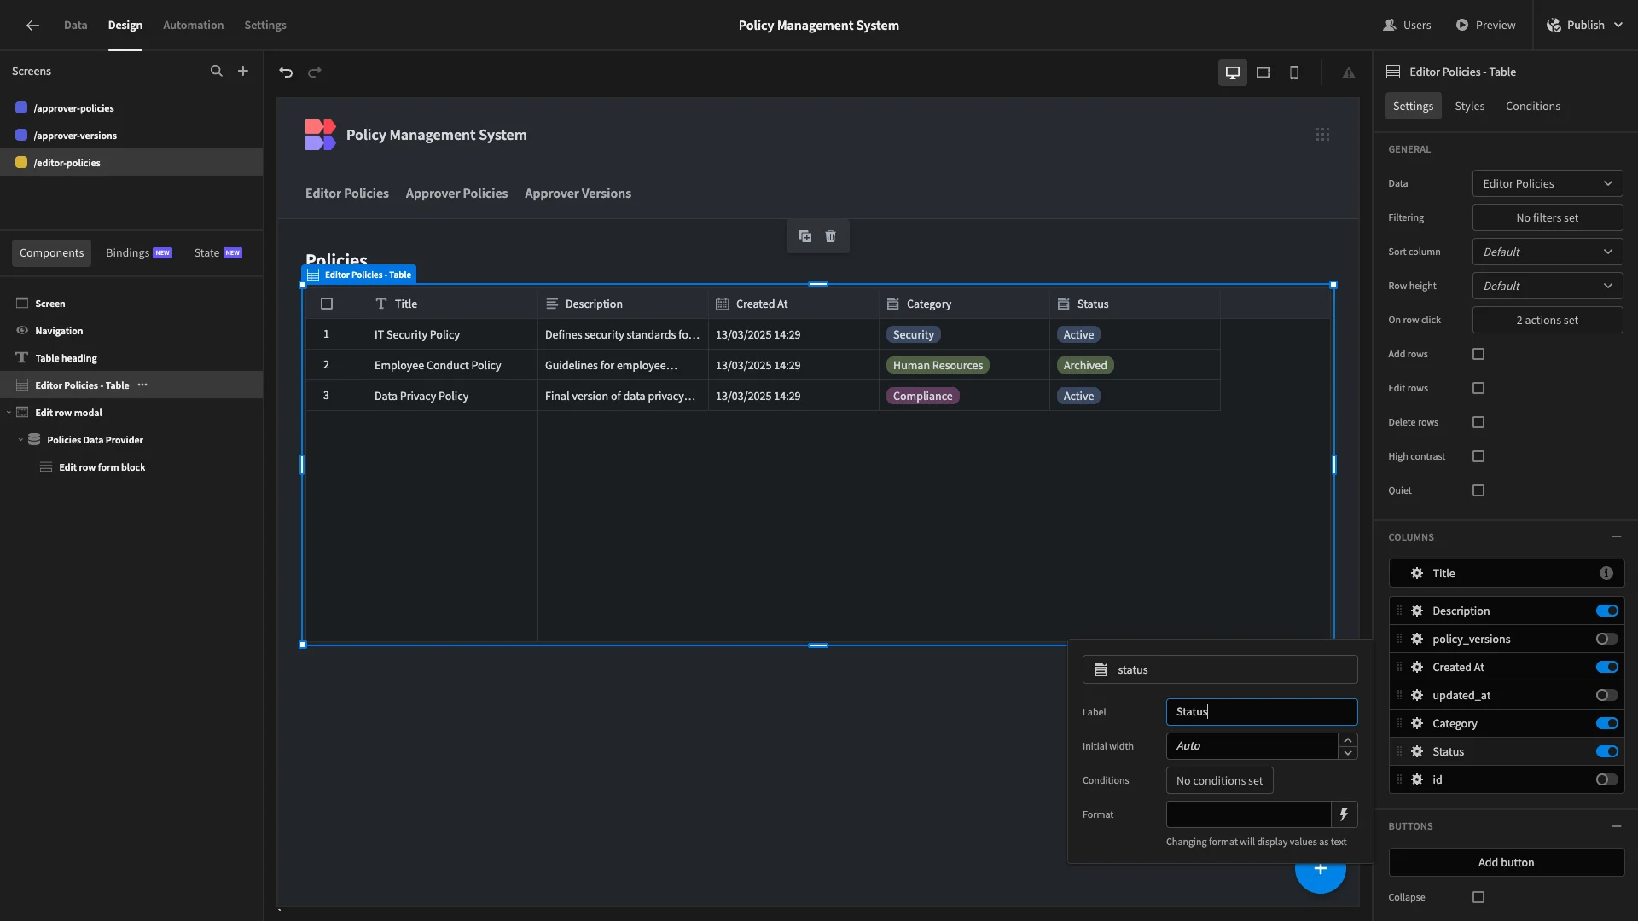
Task: Switch to the State tab
Action: (218, 253)
